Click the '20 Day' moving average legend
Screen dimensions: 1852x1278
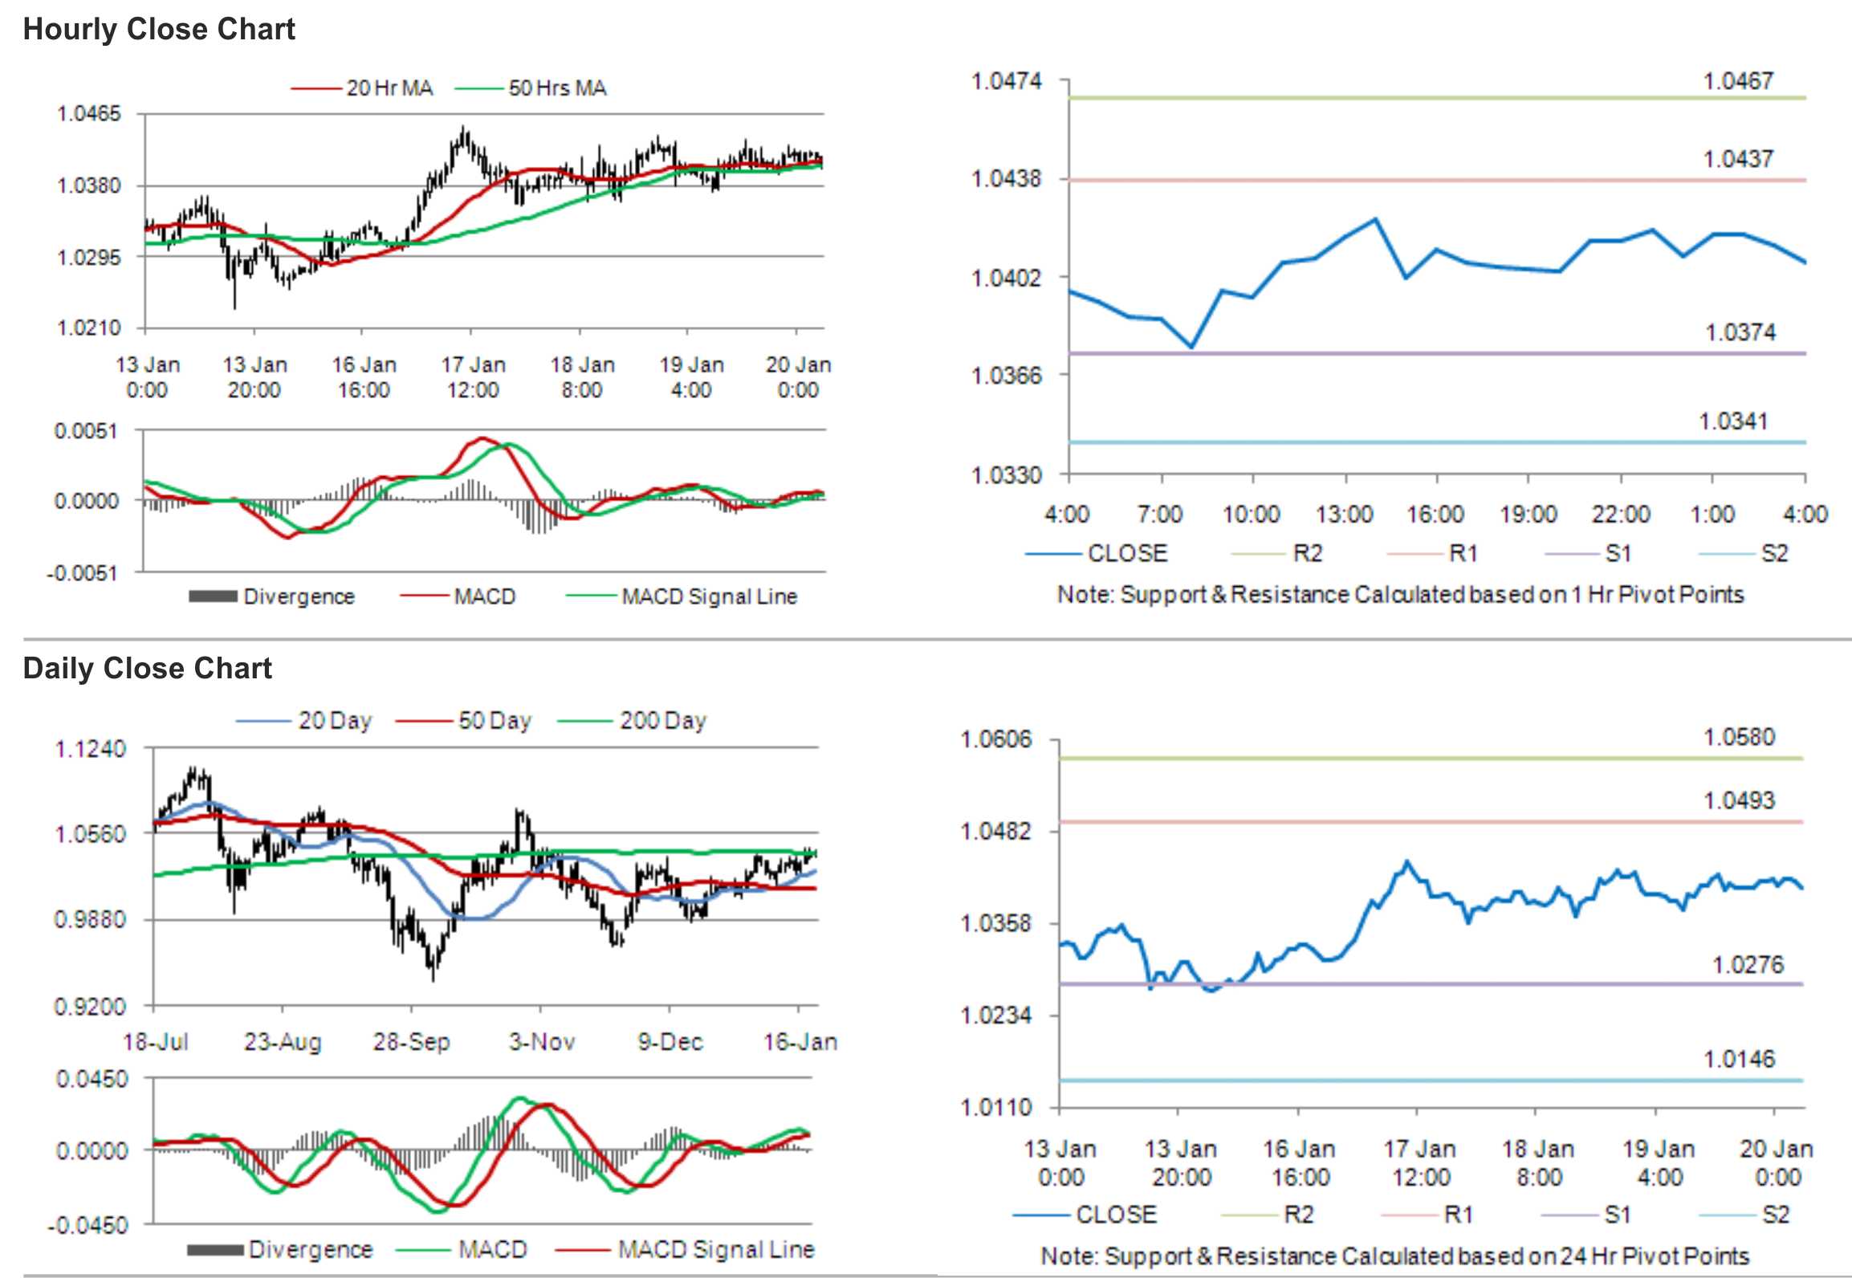tap(335, 721)
